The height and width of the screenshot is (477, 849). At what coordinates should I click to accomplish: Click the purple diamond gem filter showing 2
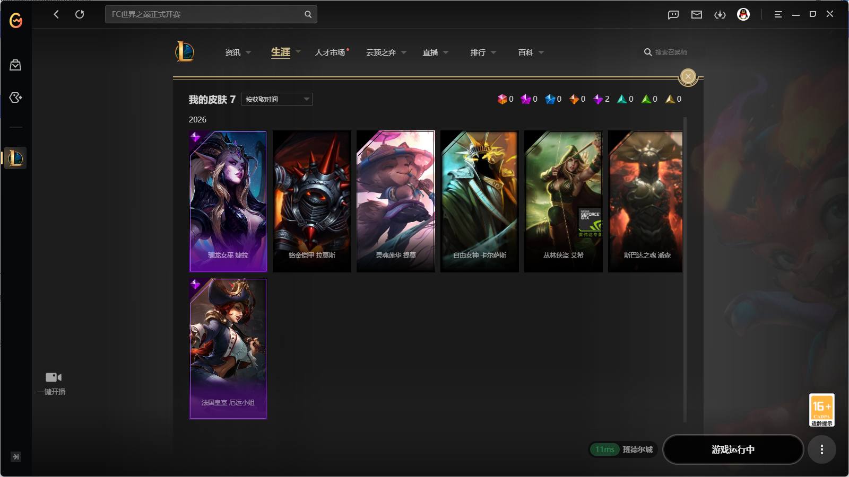[598, 99]
